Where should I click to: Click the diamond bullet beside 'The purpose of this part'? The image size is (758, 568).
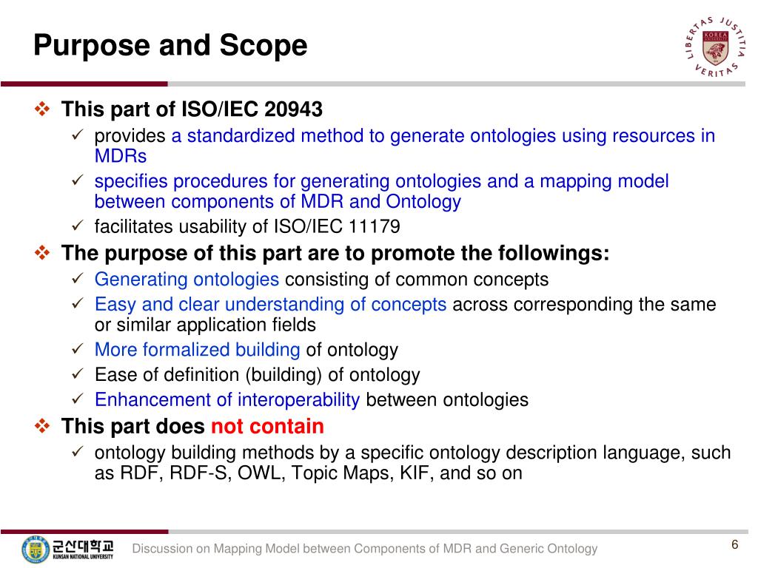pyautogui.click(x=42, y=253)
